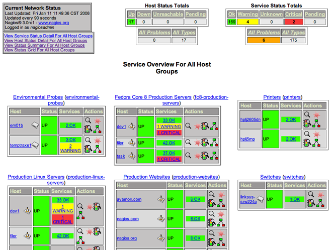Open View Service Status Detail For All Host Groups
334x250 pixels.
click(x=48, y=36)
